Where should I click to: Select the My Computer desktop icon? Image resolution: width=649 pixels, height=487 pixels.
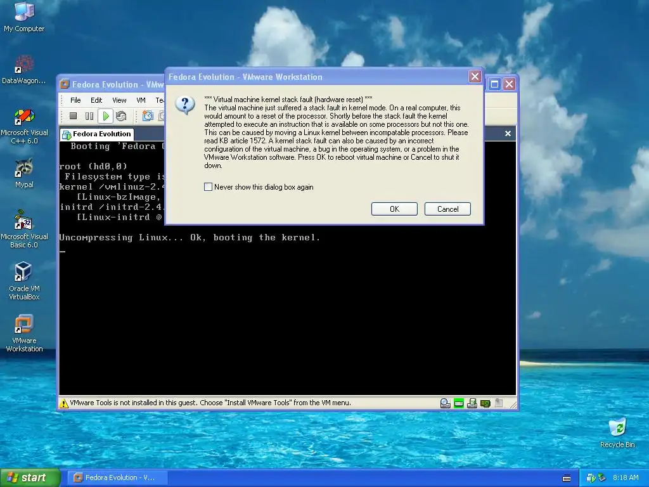click(x=24, y=17)
